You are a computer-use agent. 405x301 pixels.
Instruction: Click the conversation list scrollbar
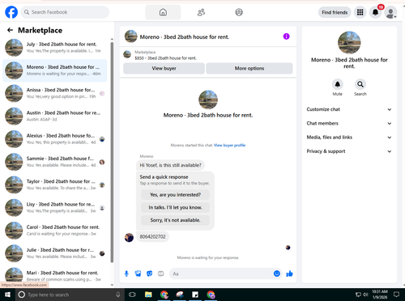pos(112,151)
